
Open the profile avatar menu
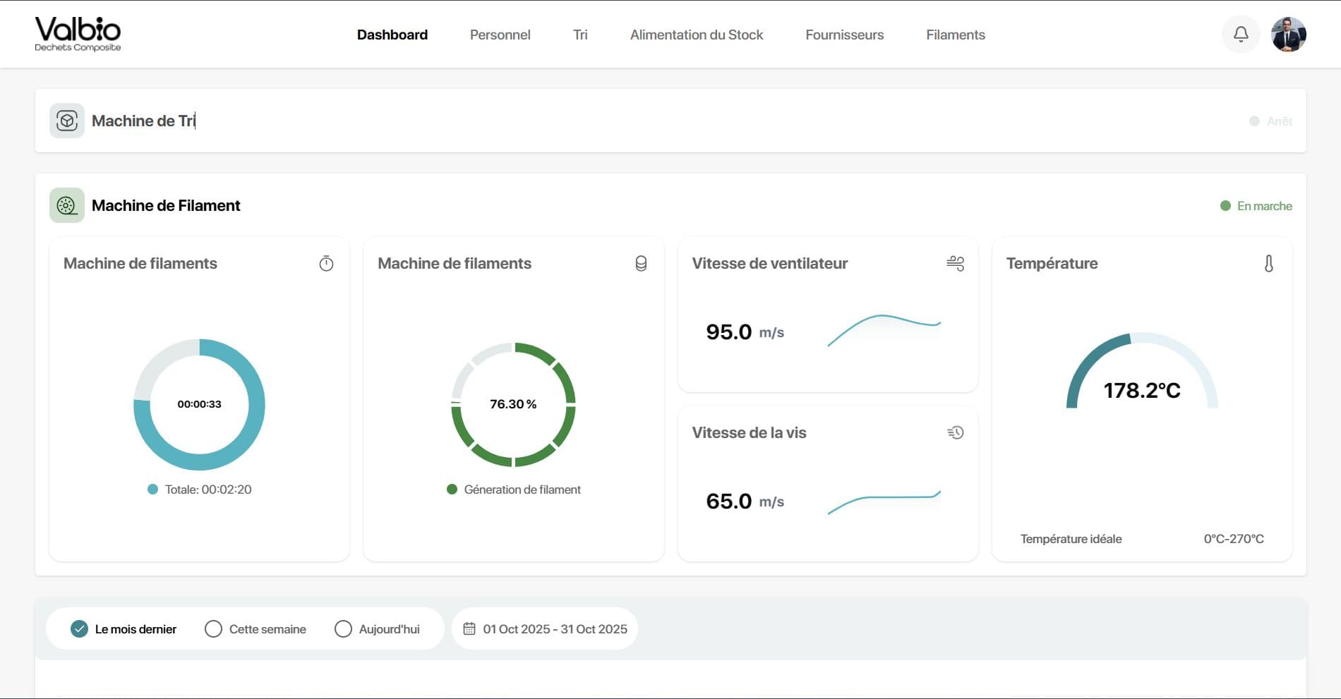point(1289,34)
